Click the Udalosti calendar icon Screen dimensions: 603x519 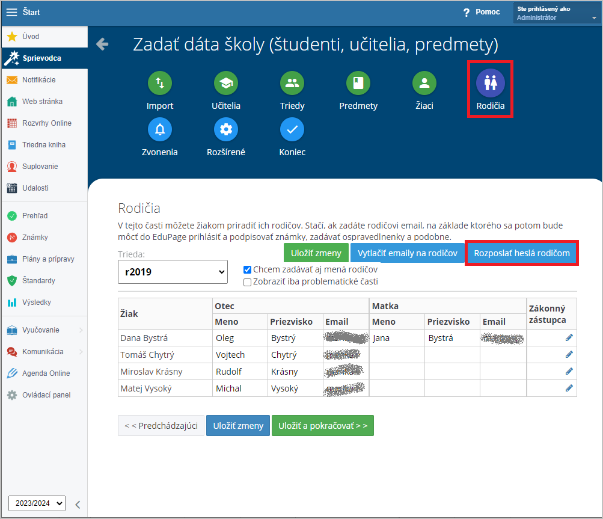tap(12, 188)
